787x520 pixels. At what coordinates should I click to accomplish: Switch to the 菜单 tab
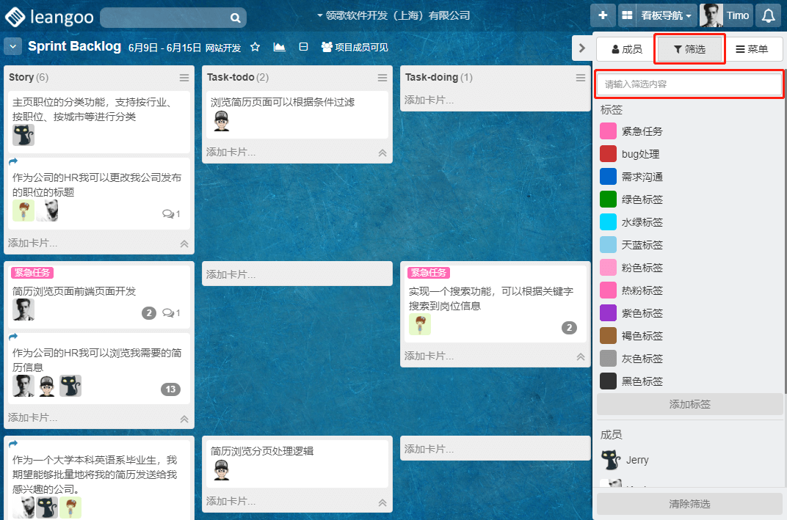tap(751, 49)
